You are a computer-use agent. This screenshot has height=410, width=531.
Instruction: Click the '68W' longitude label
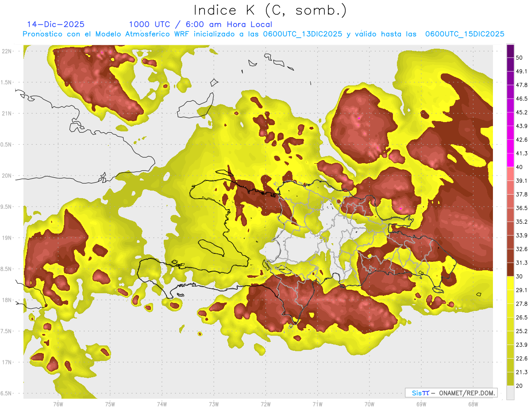(473, 404)
